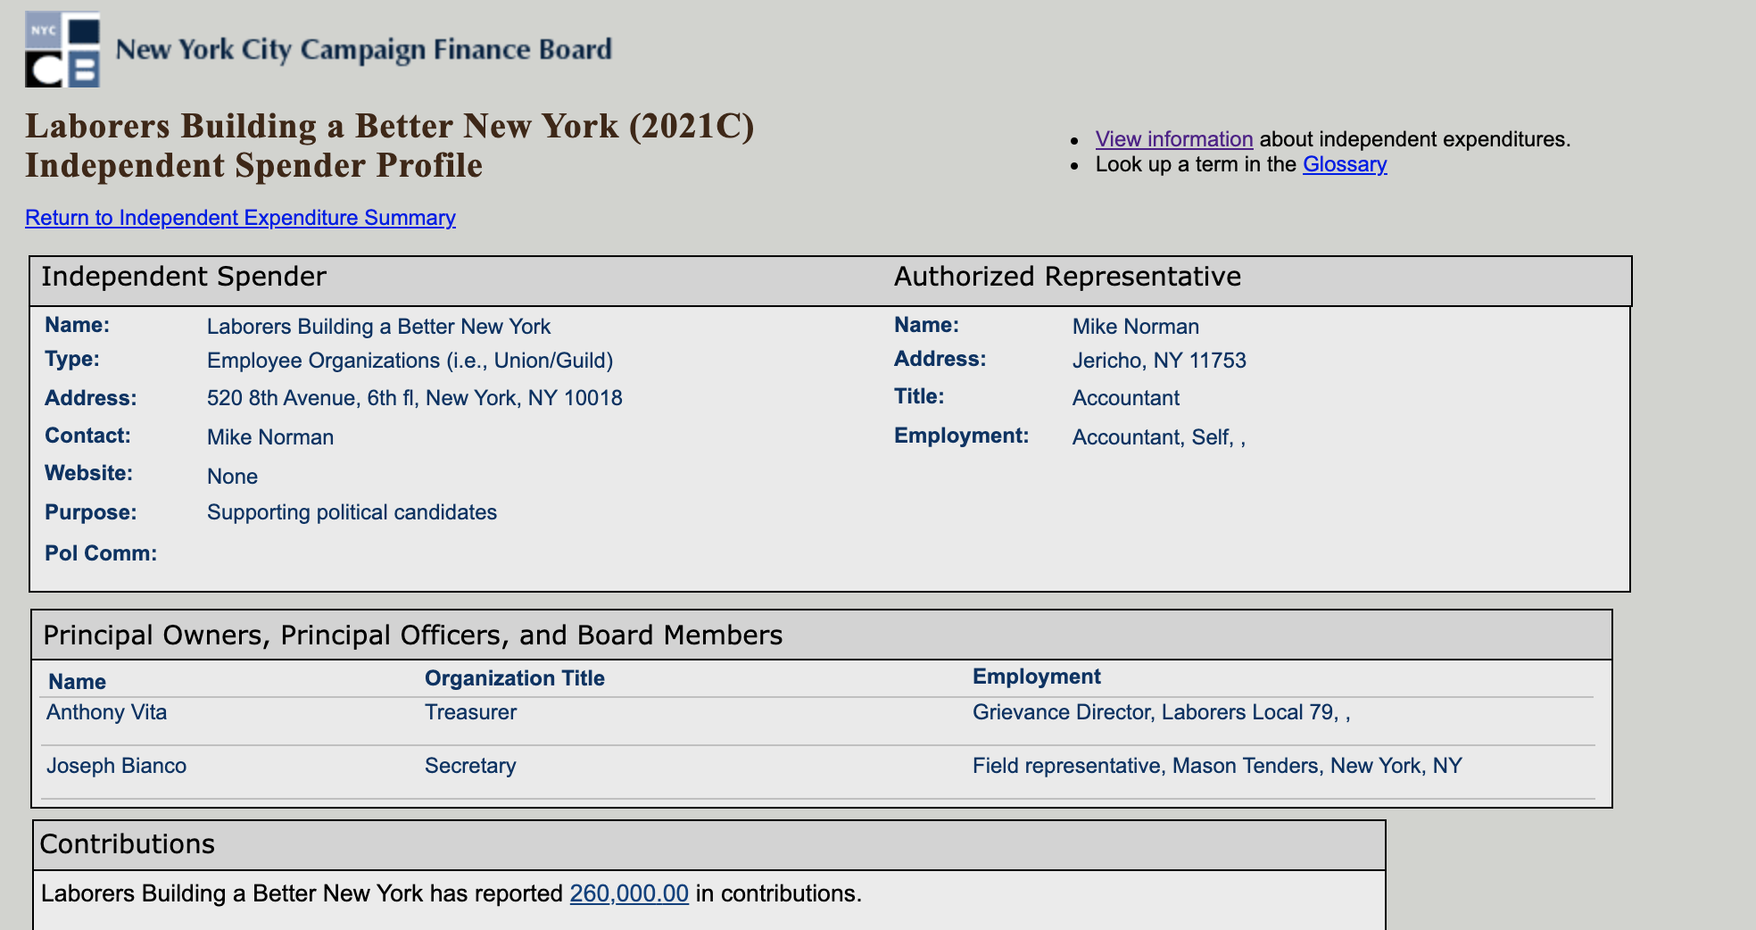
Task: Click the officers table 'Name' column header
Action: point(77,682)
